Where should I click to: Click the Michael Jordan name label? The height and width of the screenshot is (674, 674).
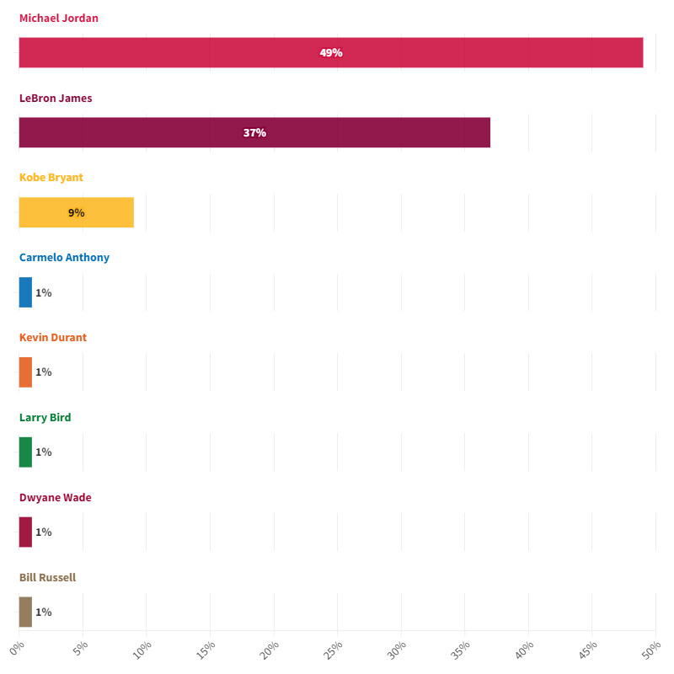59,19
